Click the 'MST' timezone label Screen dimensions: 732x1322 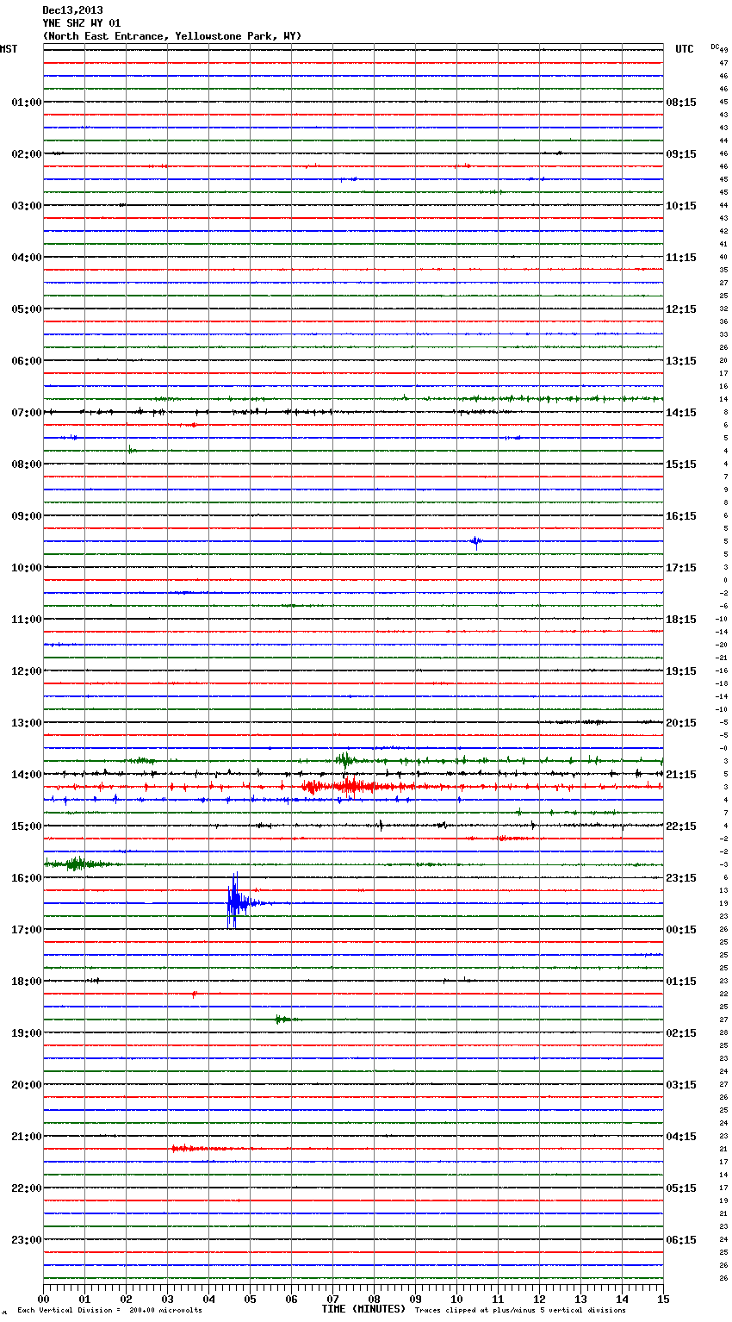point(9,49)
